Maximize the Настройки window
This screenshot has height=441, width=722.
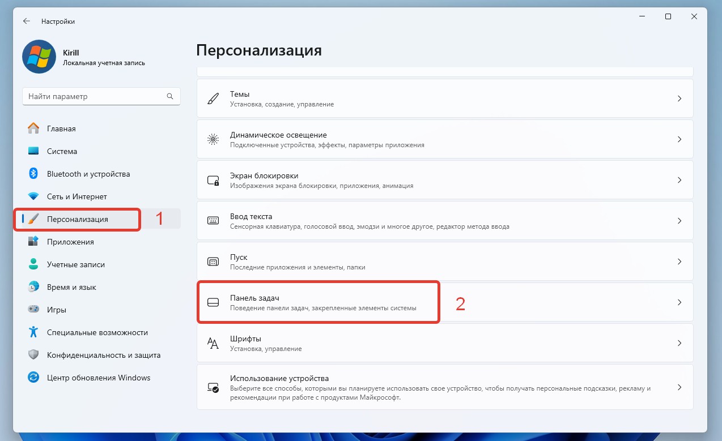pyautogui.click(x=668, y=17)
